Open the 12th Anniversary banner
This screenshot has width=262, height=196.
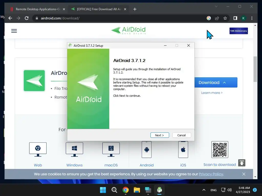pyautogui.click(x=239, y=31)
